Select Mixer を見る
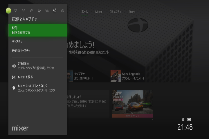The height and width of the screenshot is (139, 209). (38, 77)
